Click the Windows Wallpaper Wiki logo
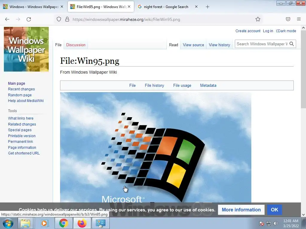This screenshot has width=306, height=229. 26,49
